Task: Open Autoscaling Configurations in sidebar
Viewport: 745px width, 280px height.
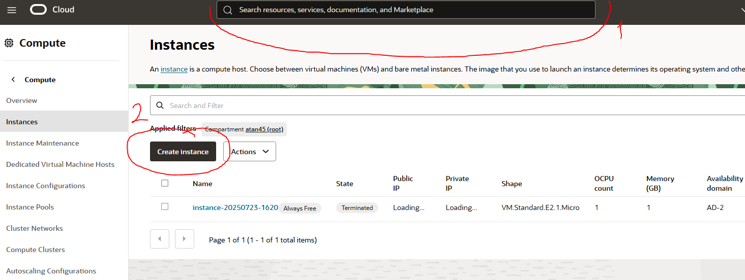Action: 51,271
